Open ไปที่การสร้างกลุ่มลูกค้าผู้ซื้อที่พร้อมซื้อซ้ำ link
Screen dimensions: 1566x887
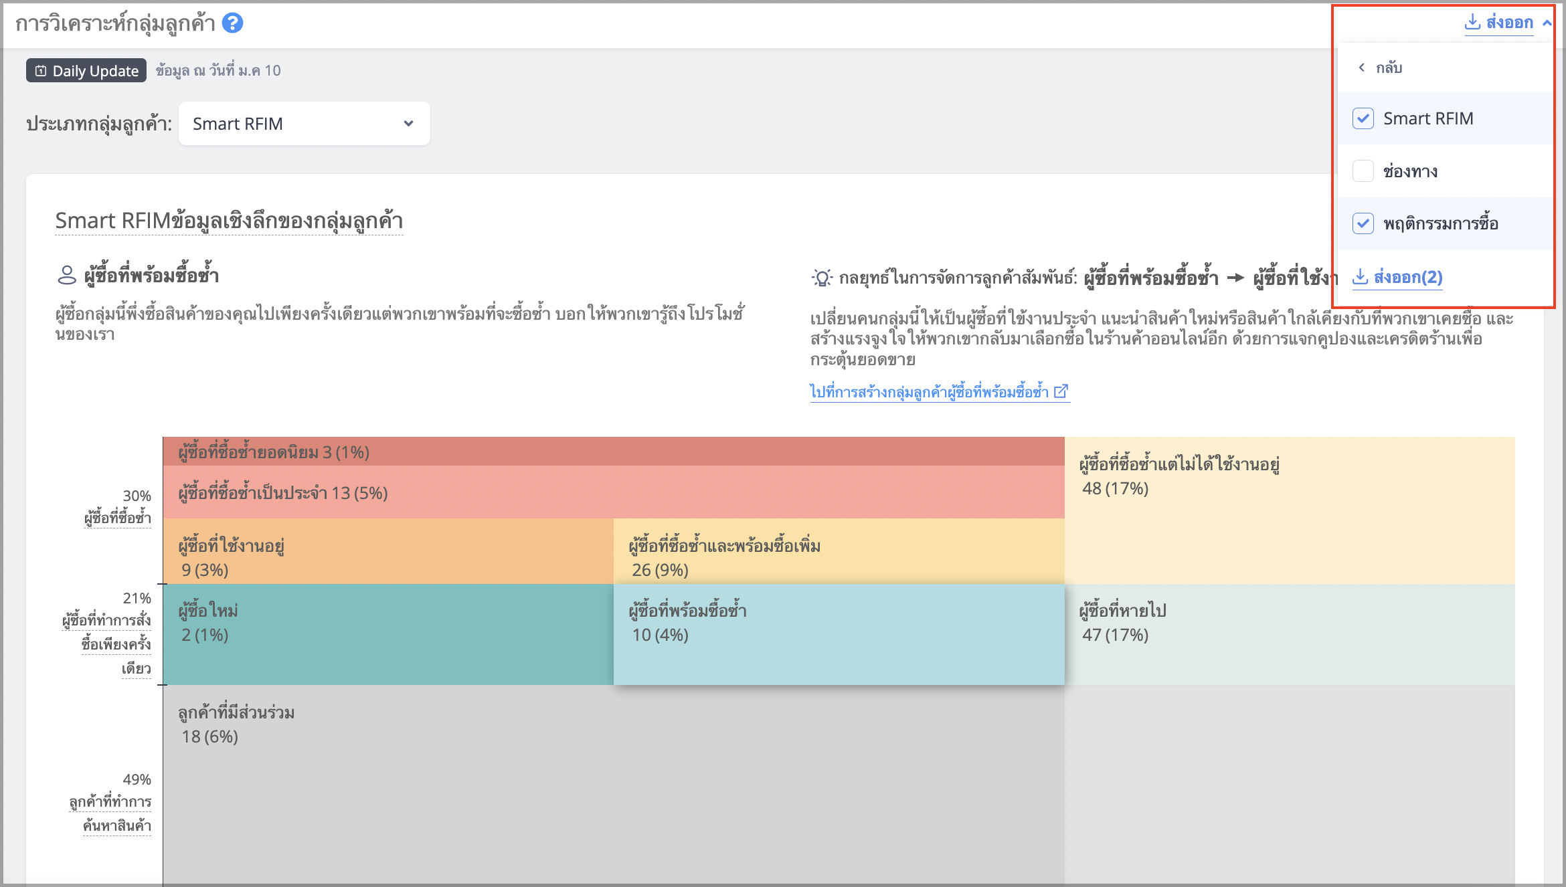[x=940, y=391]
